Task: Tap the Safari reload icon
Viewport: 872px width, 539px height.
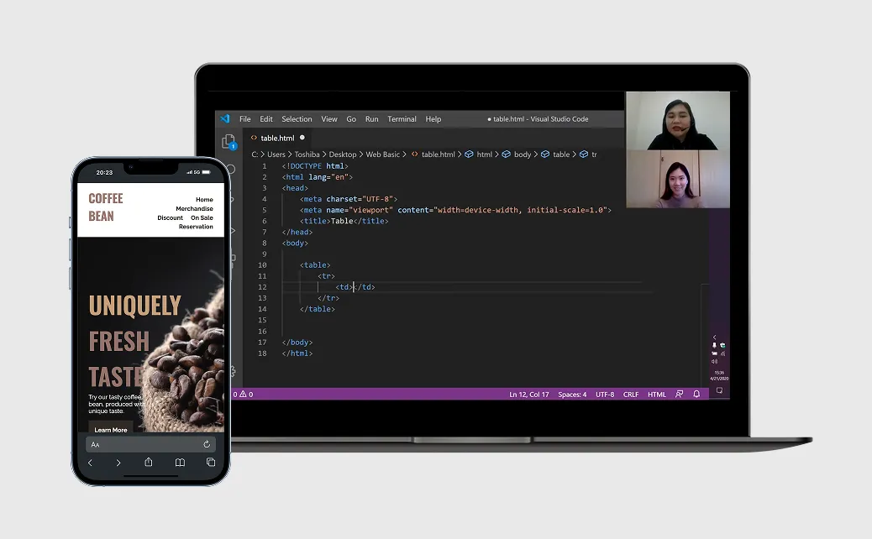Action: pyautogui.click(x=207, y=444)
